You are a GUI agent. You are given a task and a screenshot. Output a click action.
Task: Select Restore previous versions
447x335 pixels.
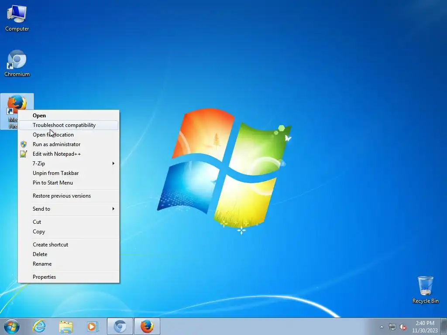pos(69,196)
